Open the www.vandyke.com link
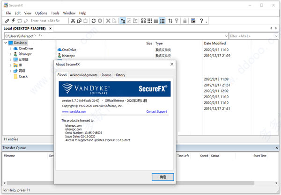This screenshot has width=281, height=195. (74, 111)
